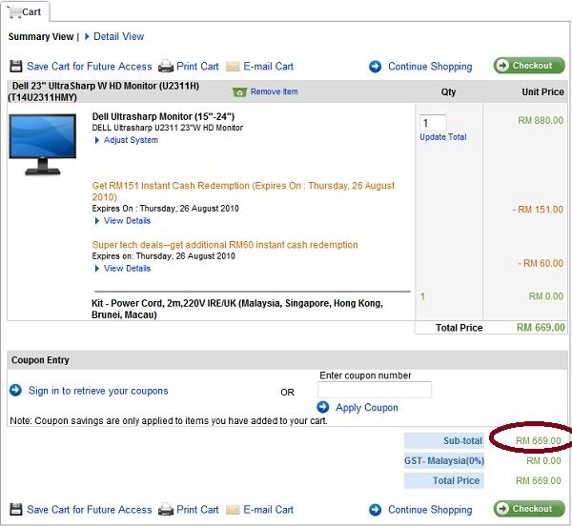Viewport: 572px width, 527px height.
Task: Click blue arrow beside bottom Continue Shopping
Action: click(375, 510)
